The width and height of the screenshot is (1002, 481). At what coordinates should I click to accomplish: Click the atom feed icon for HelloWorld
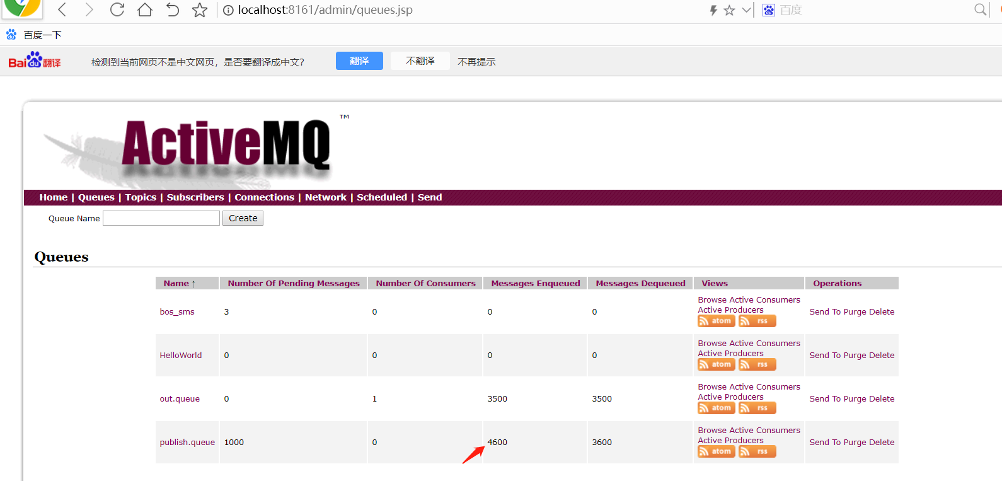(717, 364)
